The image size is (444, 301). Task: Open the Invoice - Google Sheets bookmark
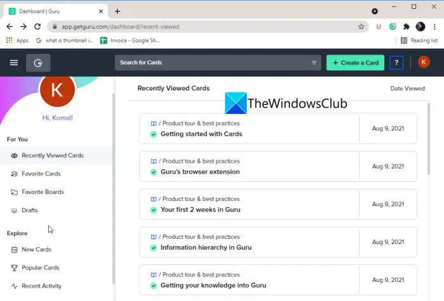(130, 41)
